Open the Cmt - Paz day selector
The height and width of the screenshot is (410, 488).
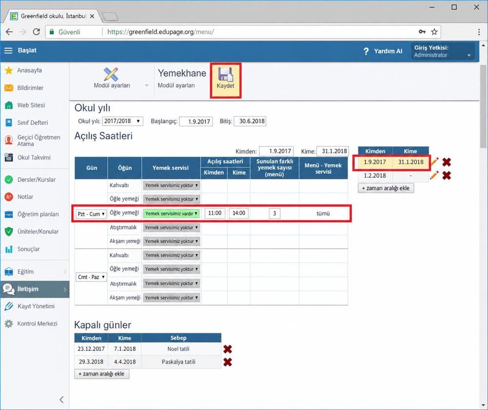(91, 277)
